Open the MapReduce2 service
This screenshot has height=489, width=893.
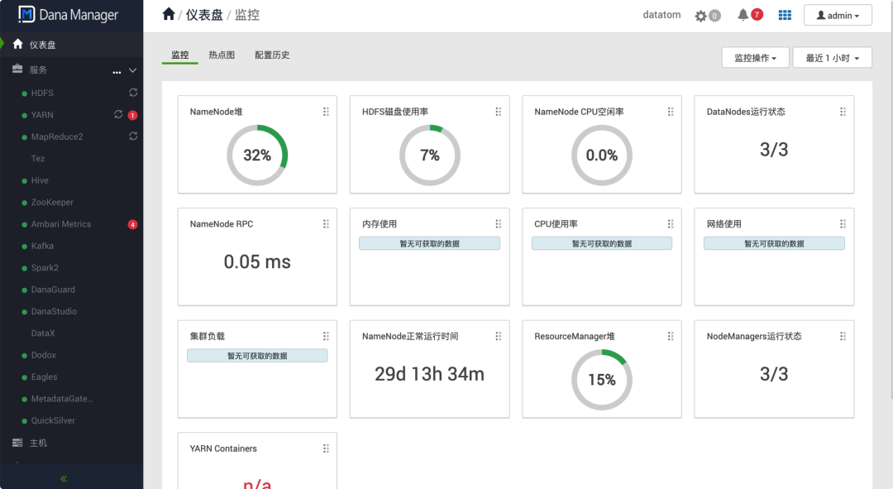click(x=57, y=137)
